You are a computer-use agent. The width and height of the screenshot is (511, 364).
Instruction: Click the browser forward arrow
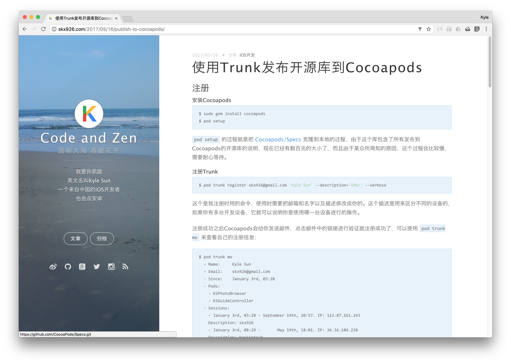34,29
